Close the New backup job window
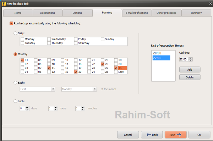 211,4
